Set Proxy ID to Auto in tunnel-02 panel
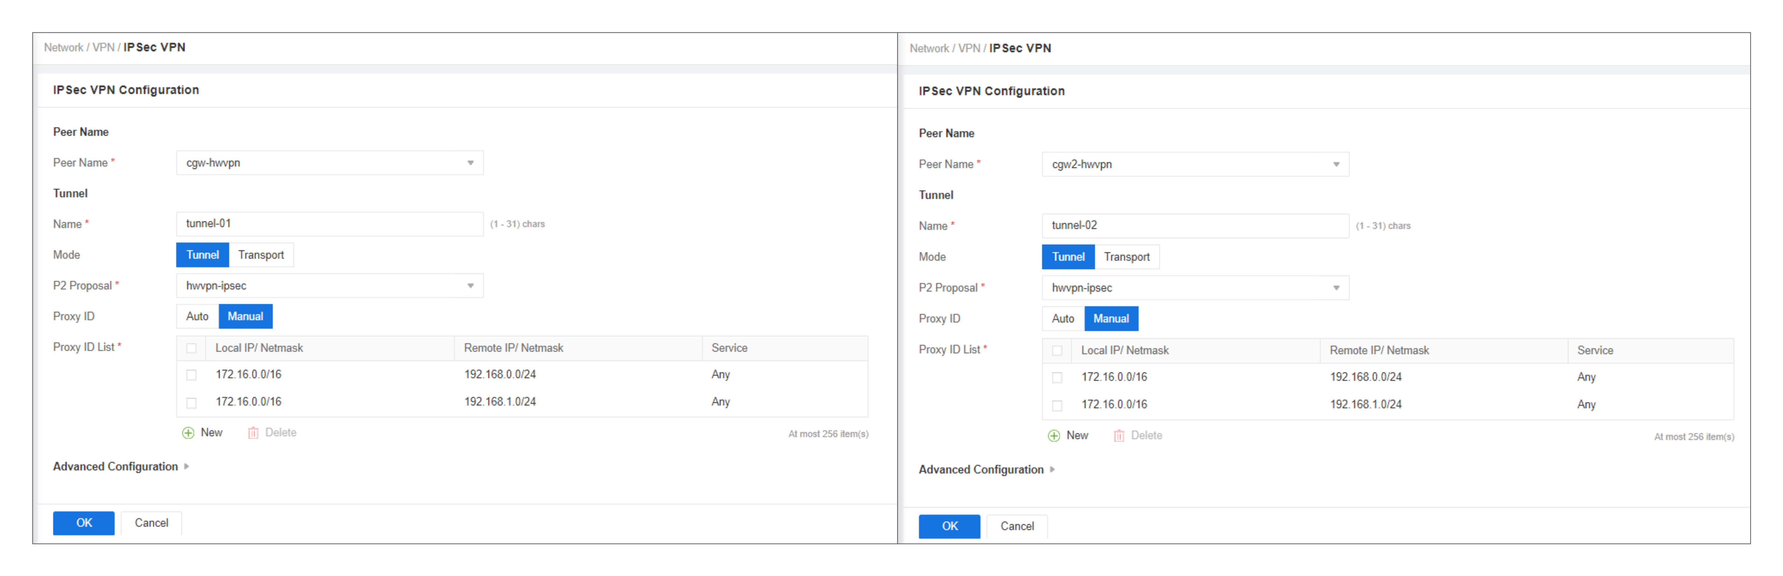 (x=1063, y=319)
